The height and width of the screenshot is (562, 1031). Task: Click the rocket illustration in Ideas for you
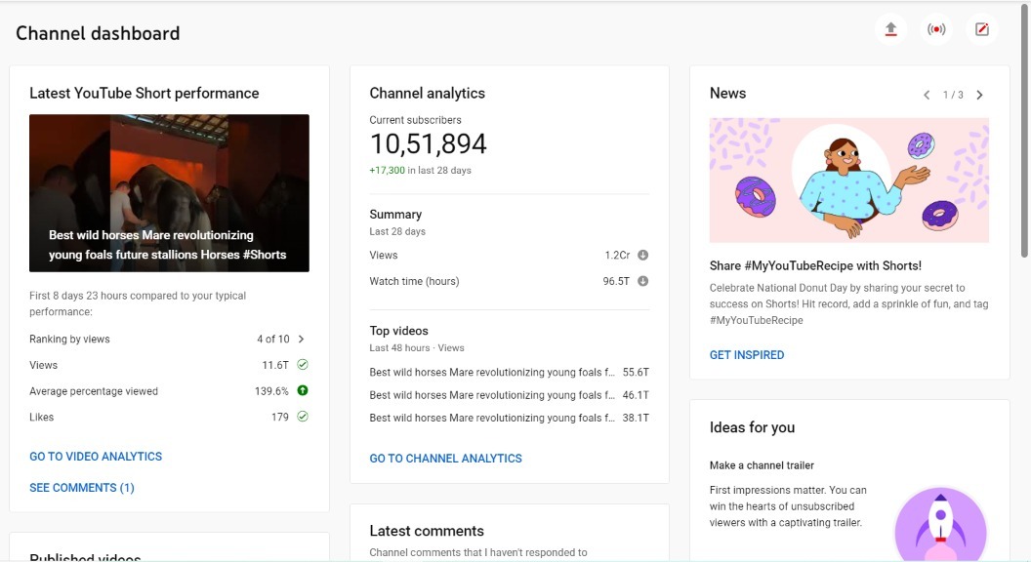coord(940,525)
